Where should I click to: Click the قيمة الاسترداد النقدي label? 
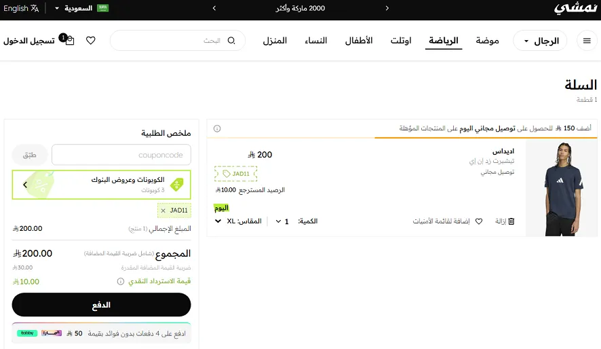pos(159,282)
